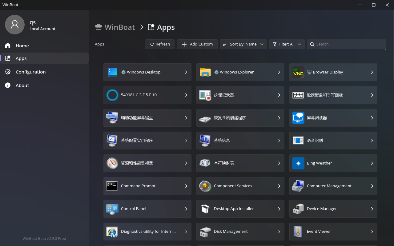Click the Event Viewer icon
Viewport: 394px width, 246px height.
[298, 232]
